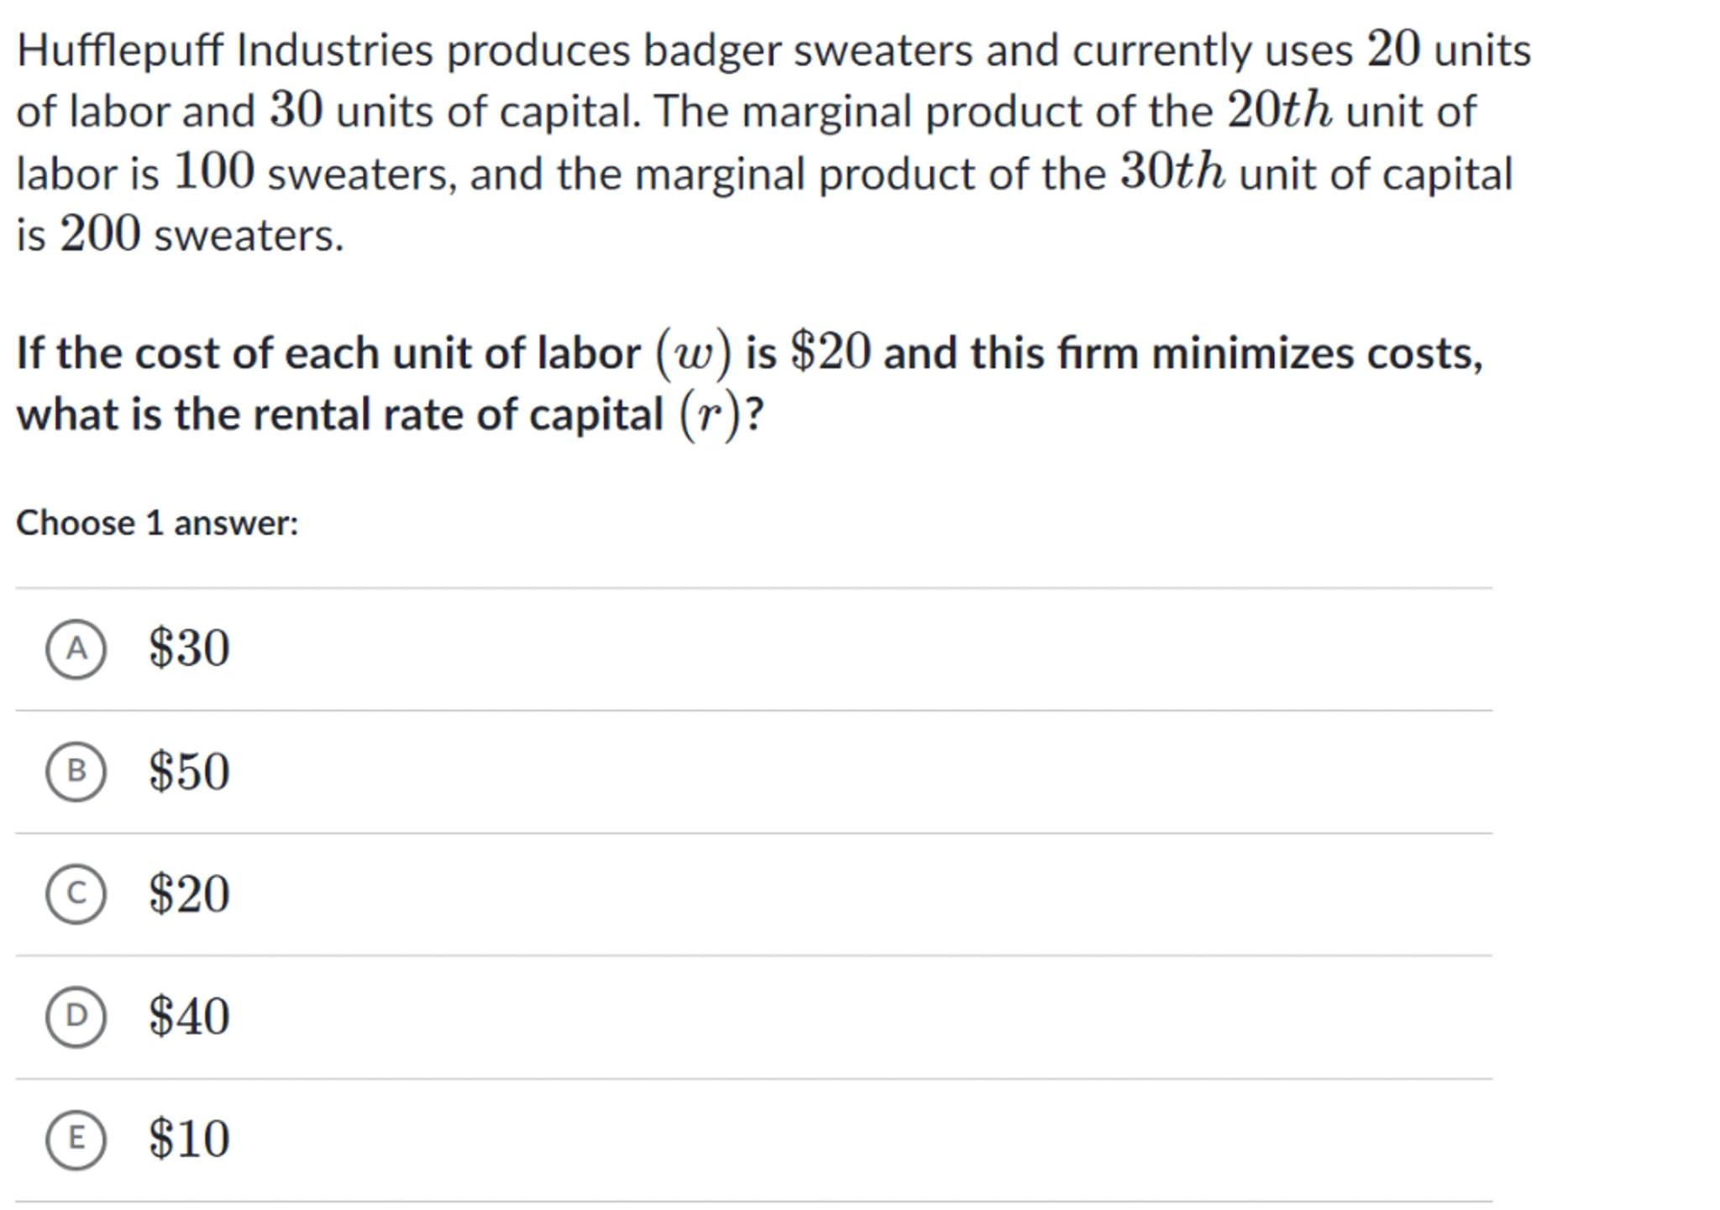Select radio button C
This screenshot has height=1210, width=1720.
(76, 893)
